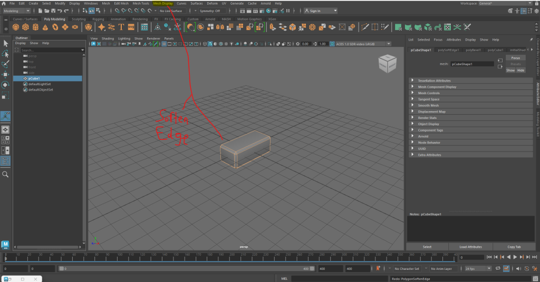Click the Polygon Type text shelf icon

pos(121,26)
